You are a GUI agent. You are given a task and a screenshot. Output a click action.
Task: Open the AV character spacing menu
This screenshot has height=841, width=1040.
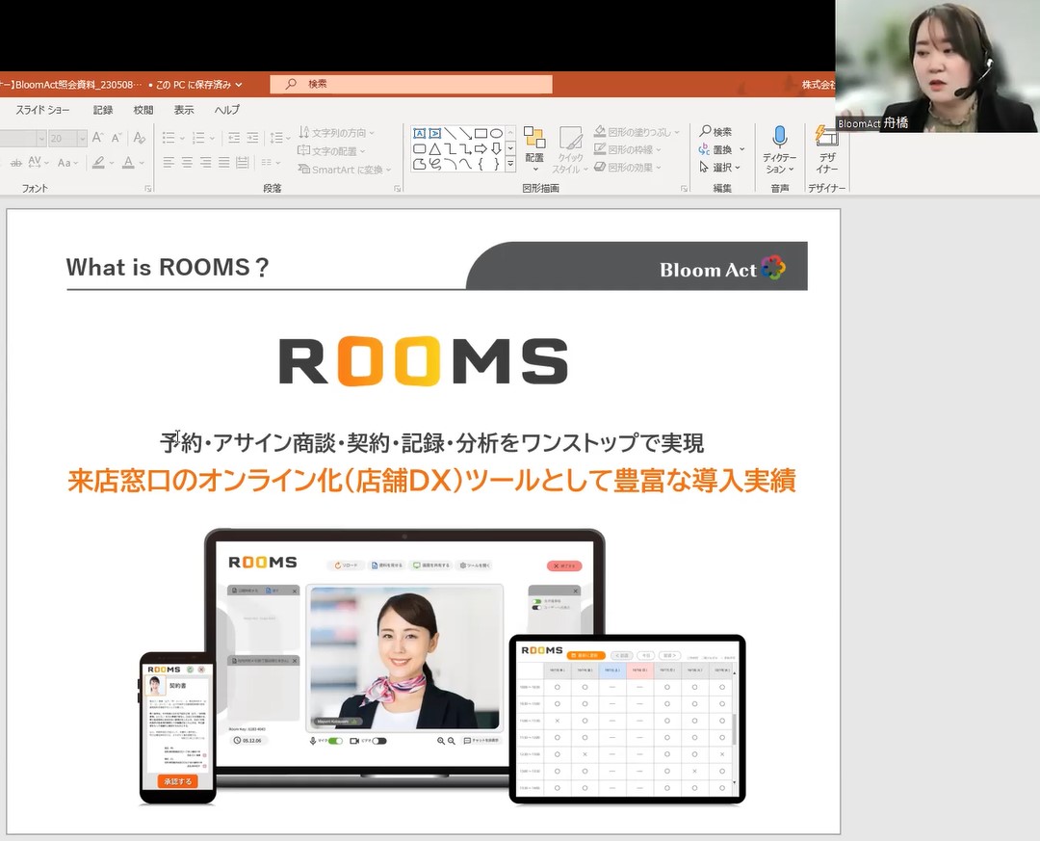(38, 162)
